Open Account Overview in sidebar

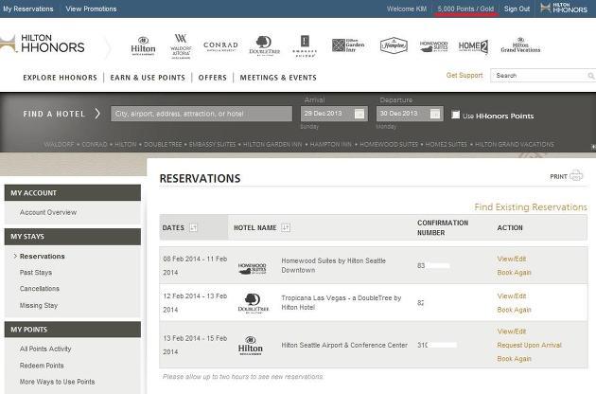pos(48,212)
